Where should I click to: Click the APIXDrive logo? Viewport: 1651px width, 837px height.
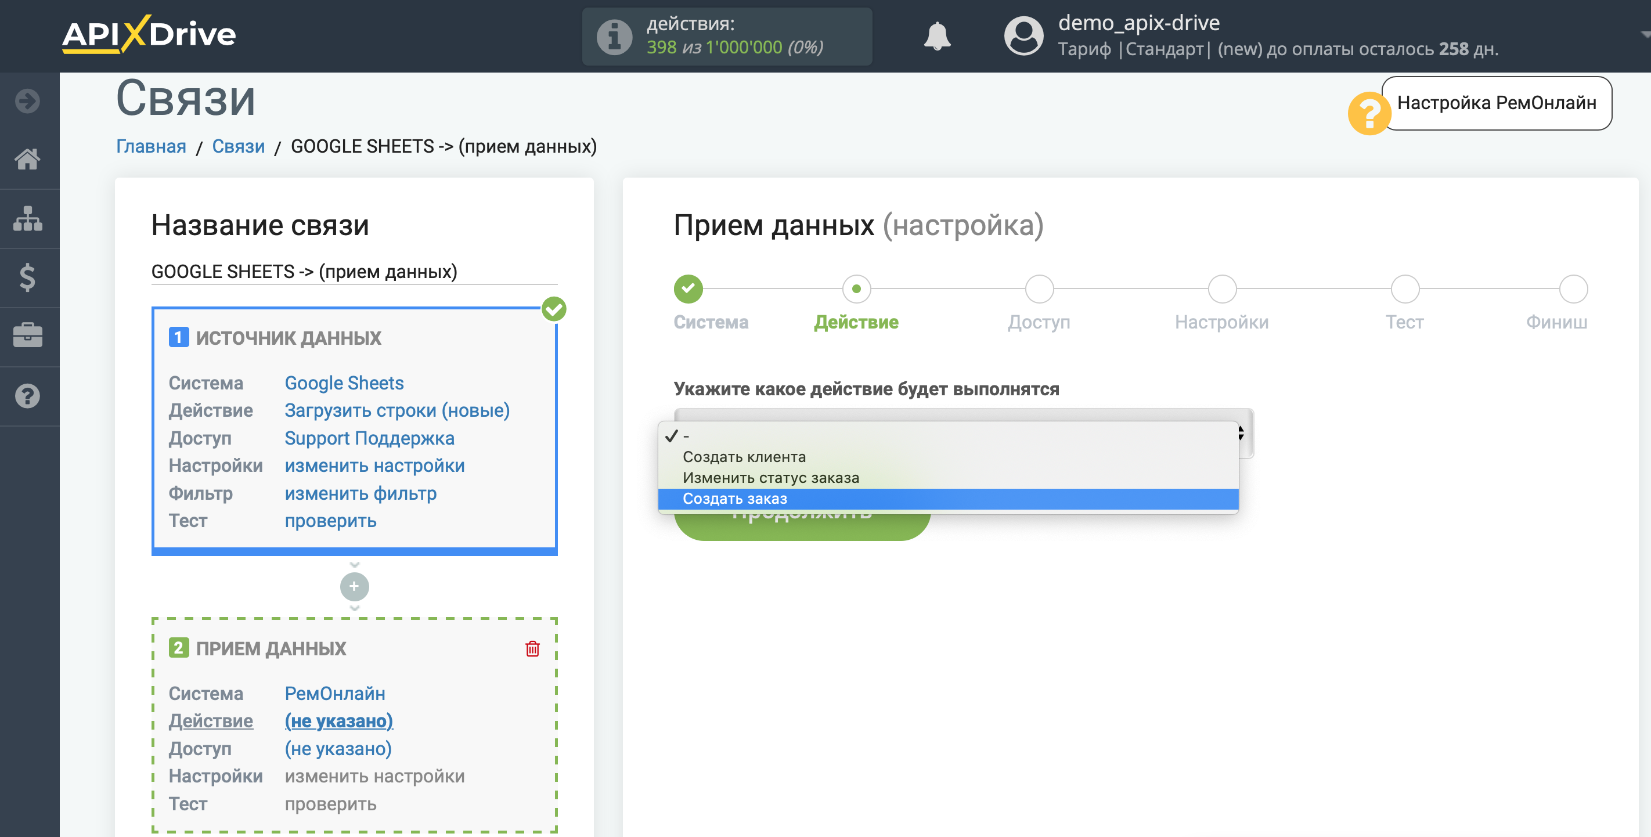pos(149,35)
